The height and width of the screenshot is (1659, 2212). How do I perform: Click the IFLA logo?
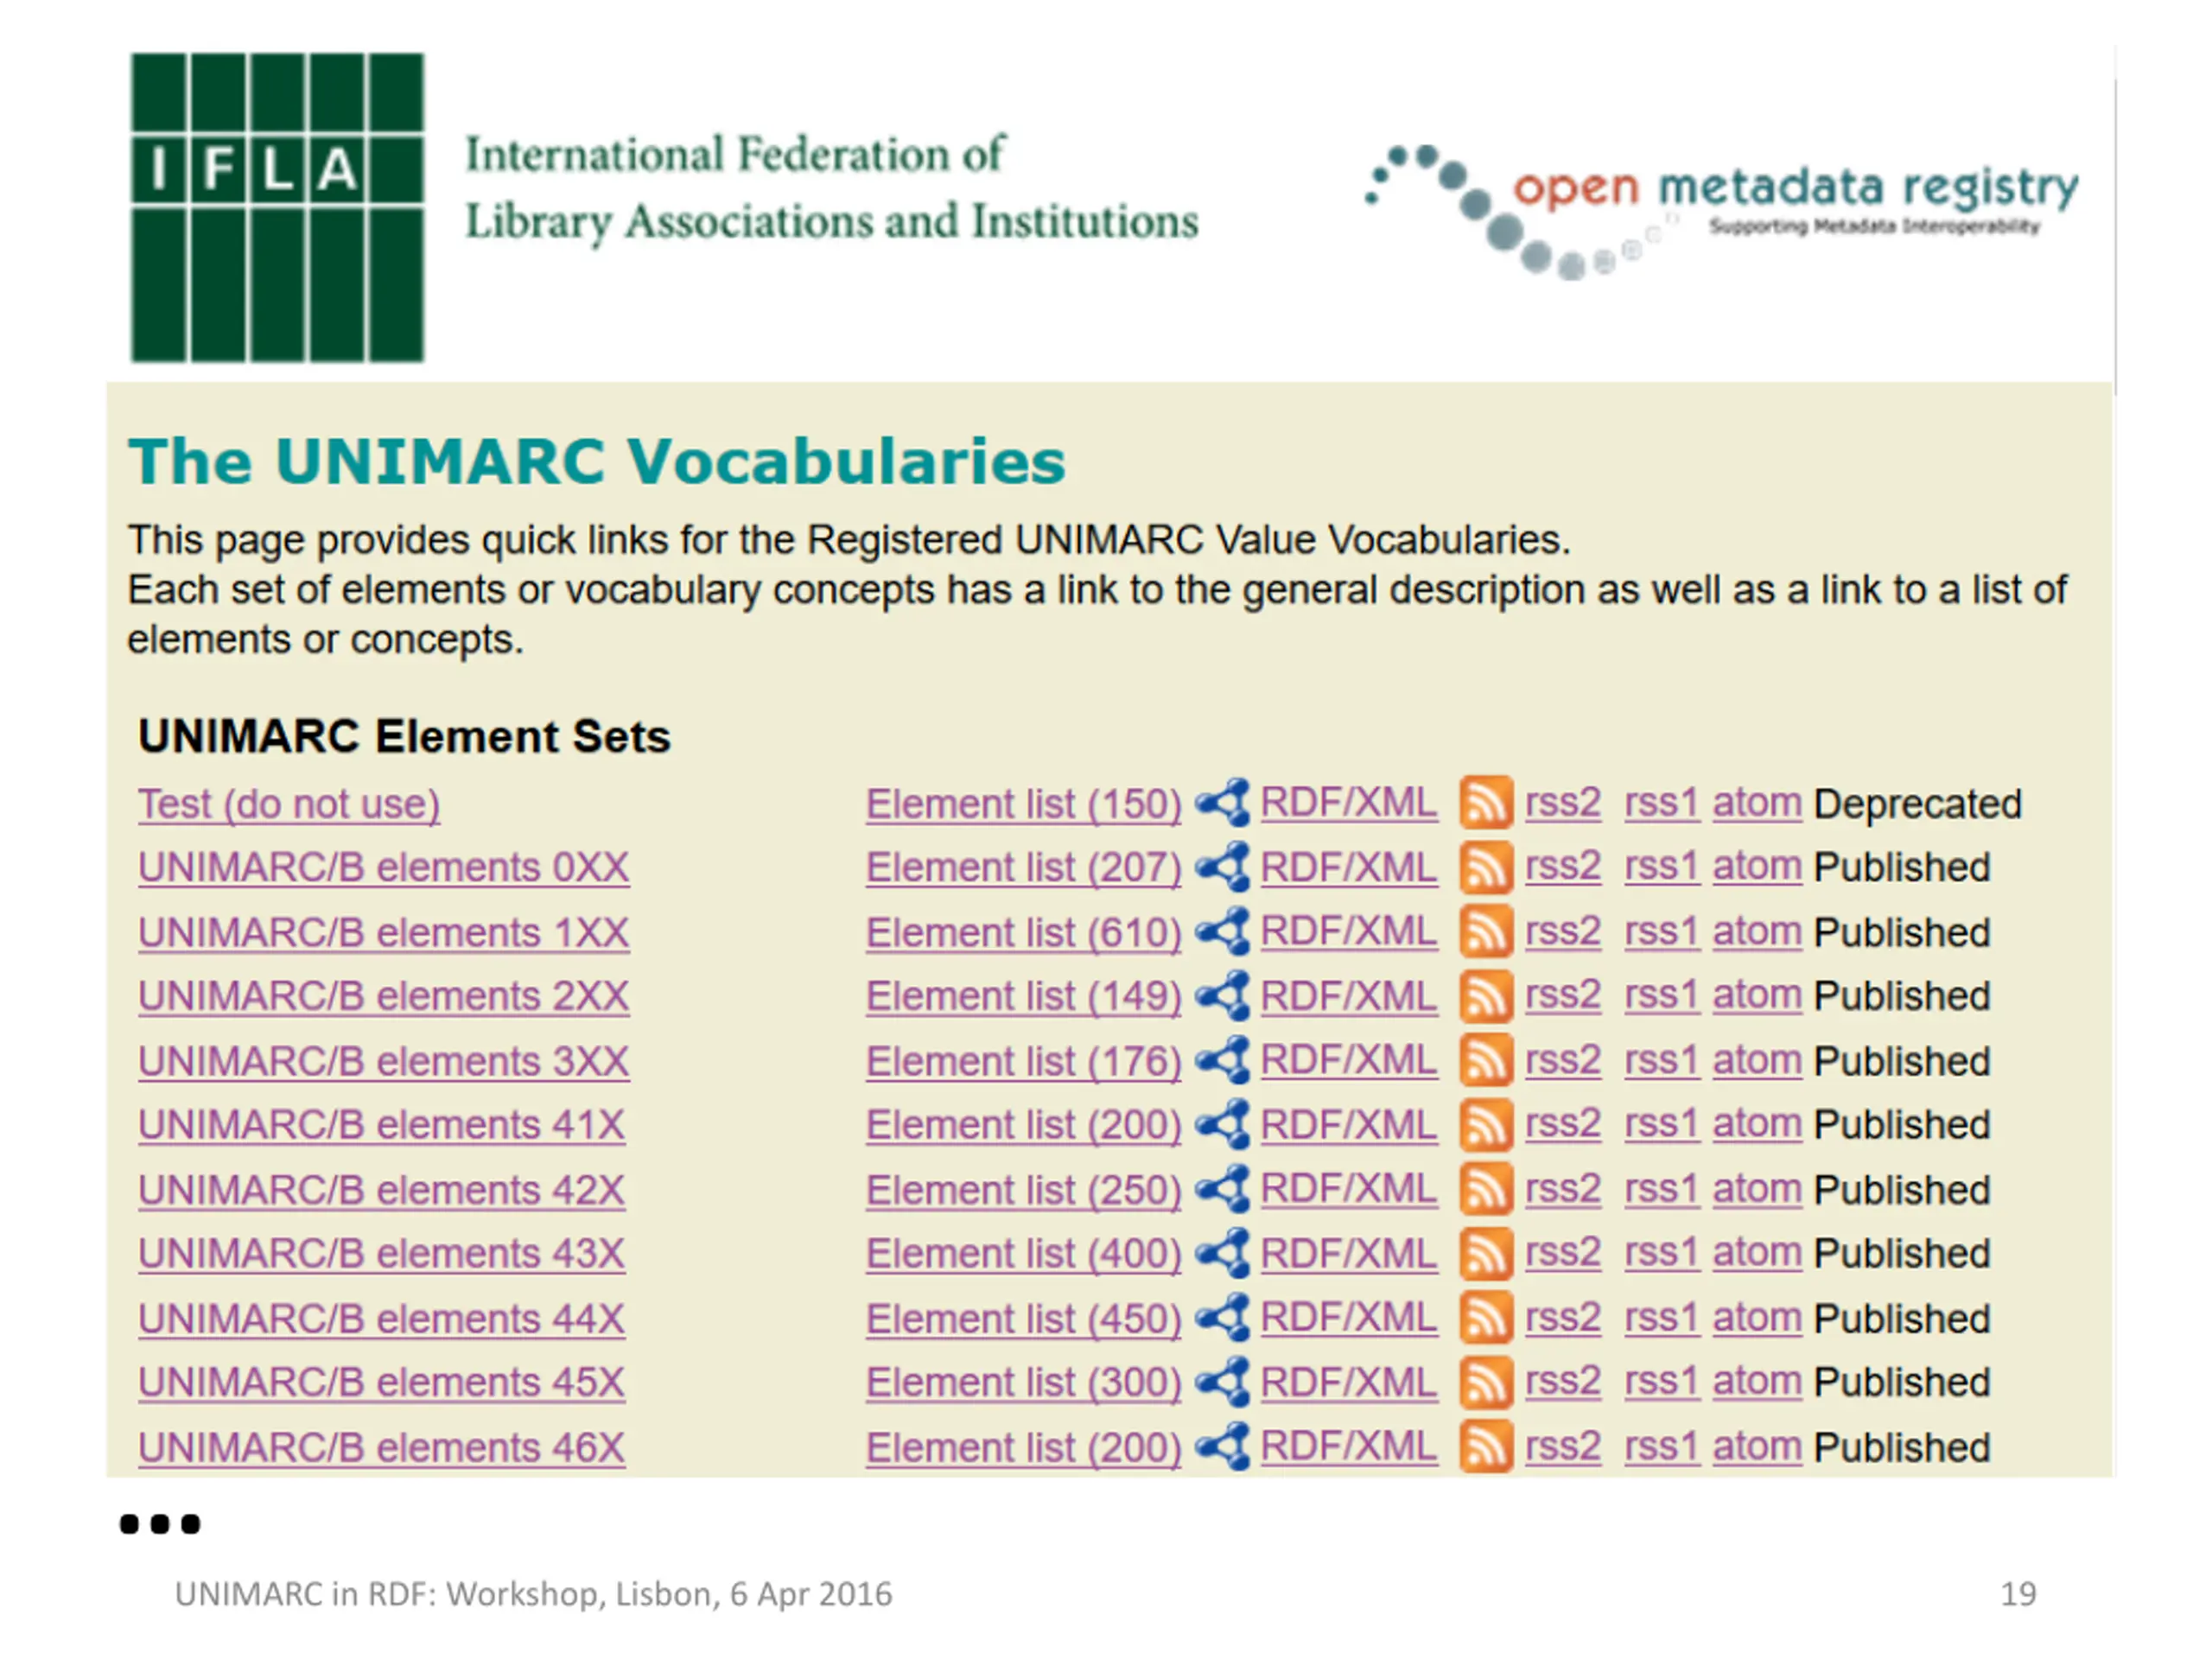point(277,207)
